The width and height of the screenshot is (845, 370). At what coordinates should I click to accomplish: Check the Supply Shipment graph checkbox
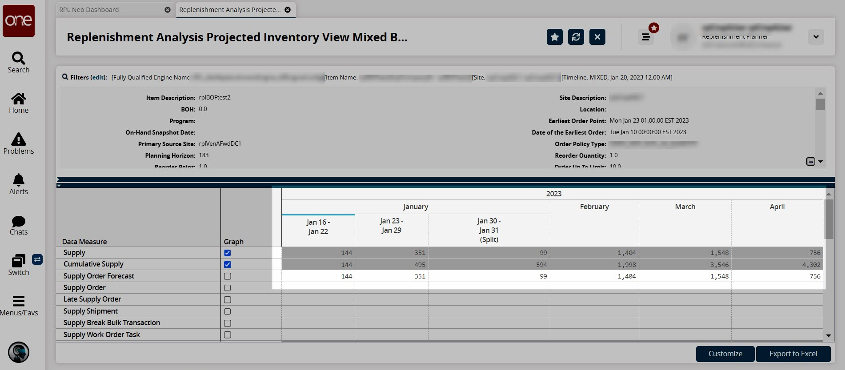click(x=228, y=311)
